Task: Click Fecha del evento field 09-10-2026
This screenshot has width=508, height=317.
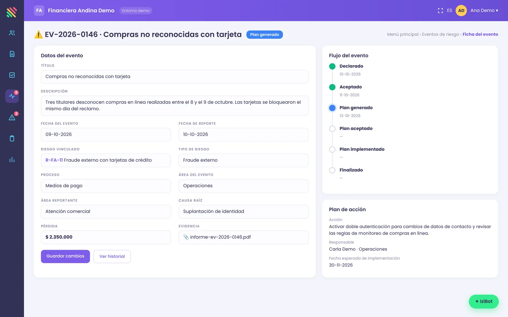Action: pos(106,135)
